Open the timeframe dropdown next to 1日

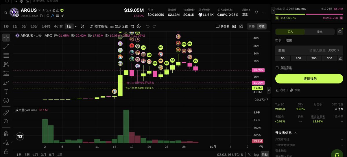(76, 26)
